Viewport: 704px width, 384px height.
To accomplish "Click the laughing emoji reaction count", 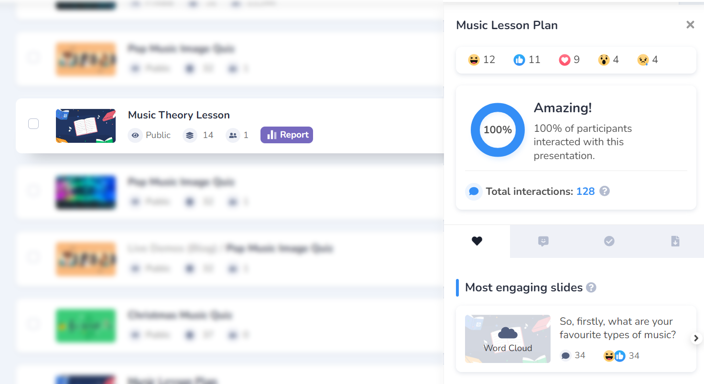I will point(489,60).
